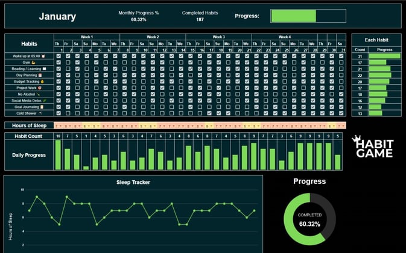
Task: Check the Day Planning box for day 15
Action: click(x=191, y=75)
